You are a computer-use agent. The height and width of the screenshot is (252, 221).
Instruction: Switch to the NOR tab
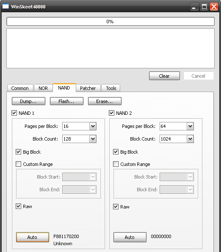pos(43,88)
